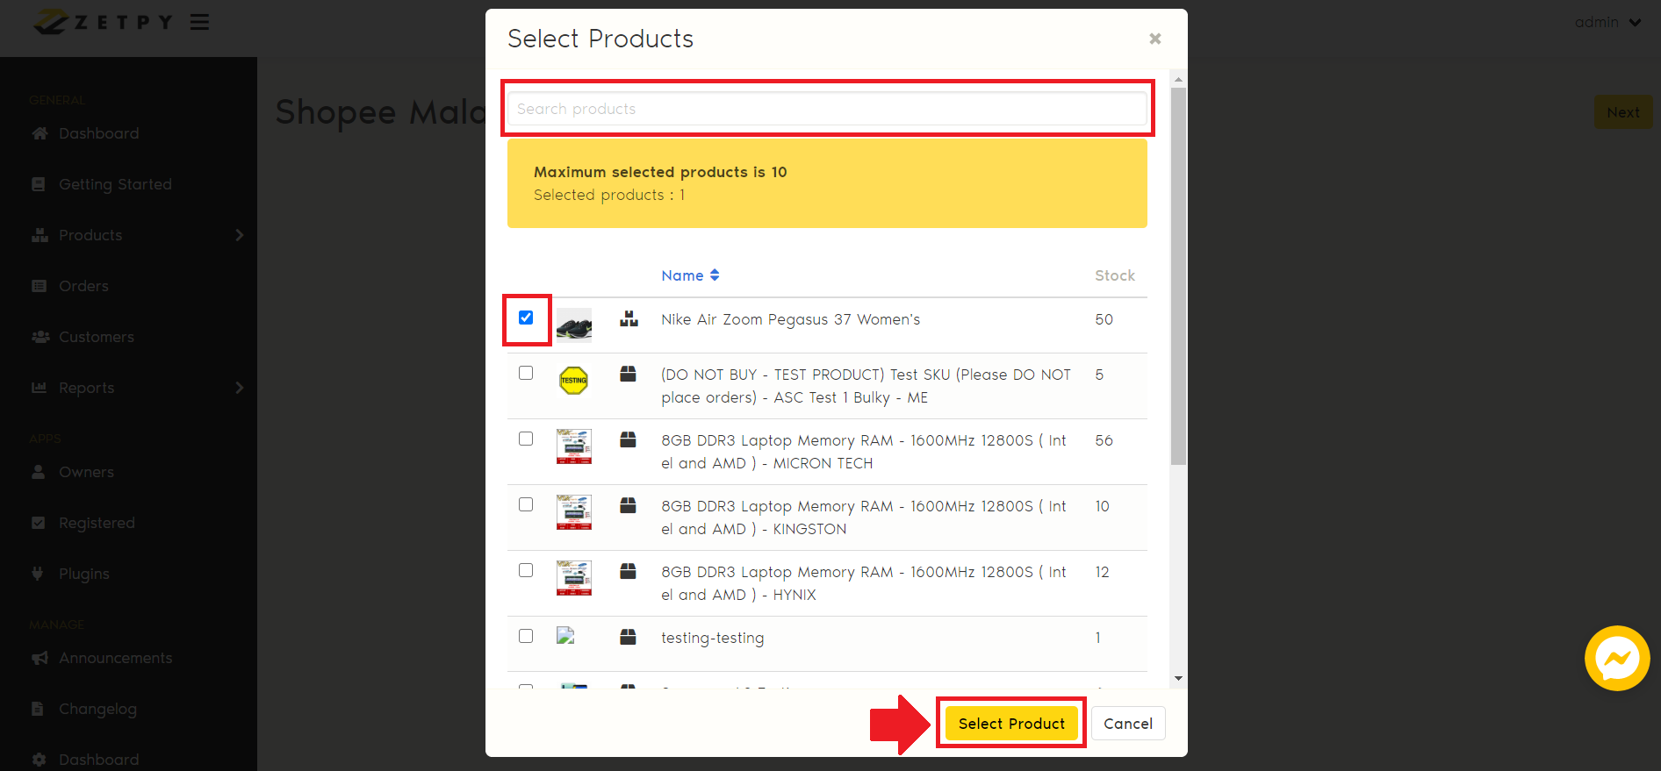This screenshot has width=1661, height=771.
Task: Click the yellow TESTING product image
Action: point(573,381)
